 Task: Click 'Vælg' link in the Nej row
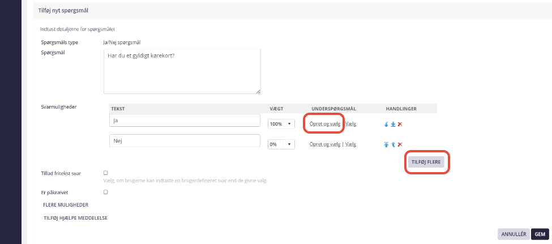[350, 144]
